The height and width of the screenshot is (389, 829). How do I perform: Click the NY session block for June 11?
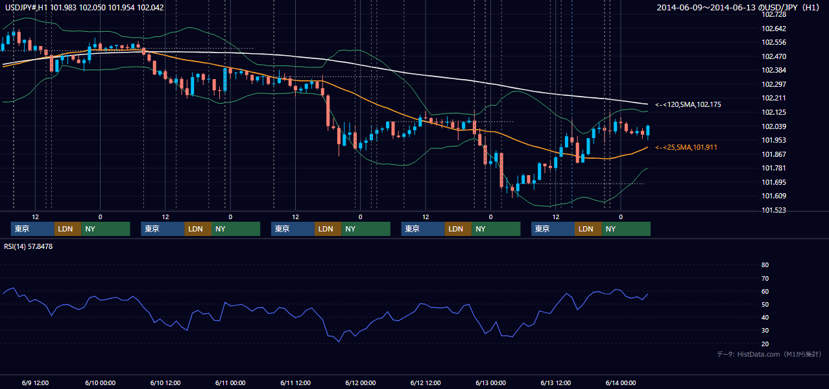pyautogui.click(x=366, y=229)
